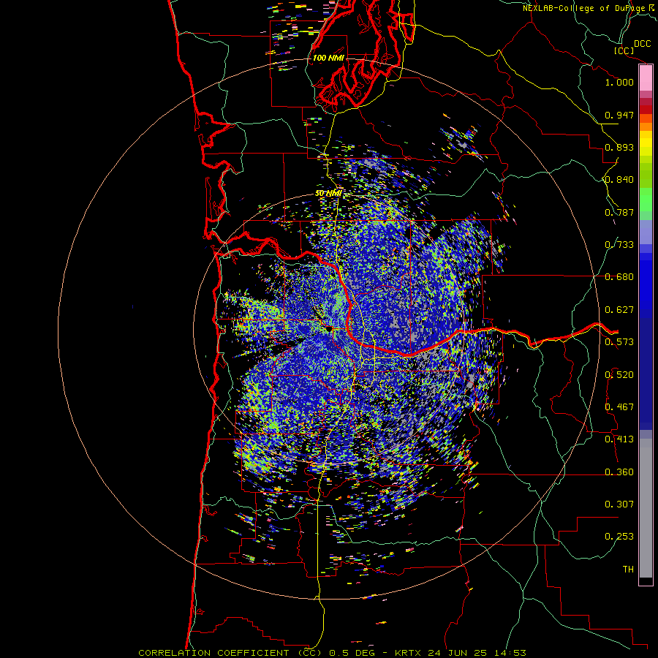Click the 100 NMI range ring label
This screenshot has width=658, height=658.
pos(328,58)
